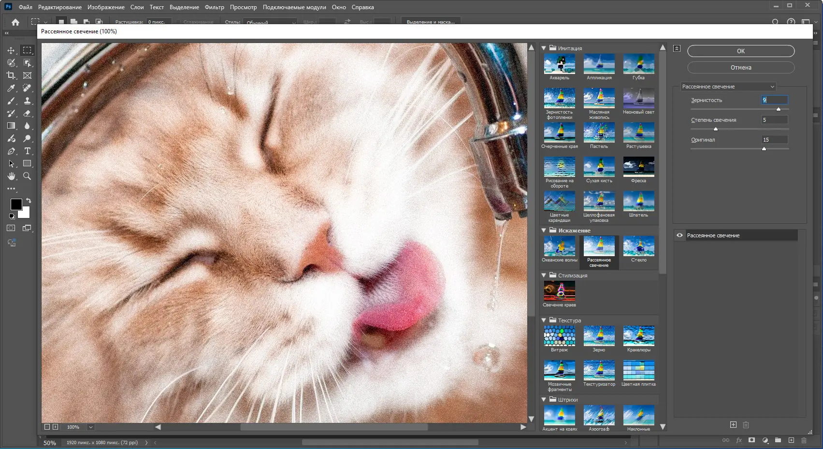Click the Зернистость slider handle
The width and height of the screenshot is (823, 449).
(x=778, y=109)
